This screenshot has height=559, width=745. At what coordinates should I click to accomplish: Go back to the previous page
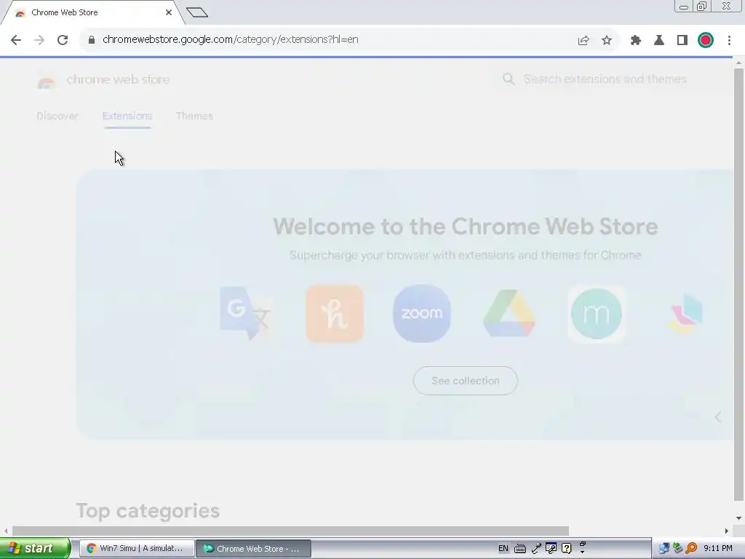[16, 40]
